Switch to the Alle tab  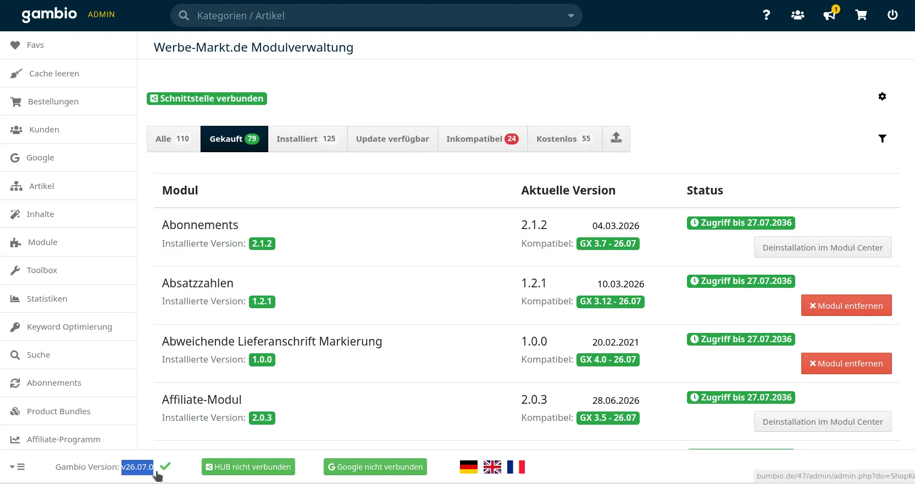pos(173,139)
